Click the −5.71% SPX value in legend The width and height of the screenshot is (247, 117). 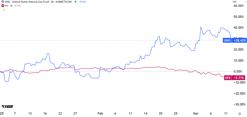pyautogui.click(x=17, y=6)
